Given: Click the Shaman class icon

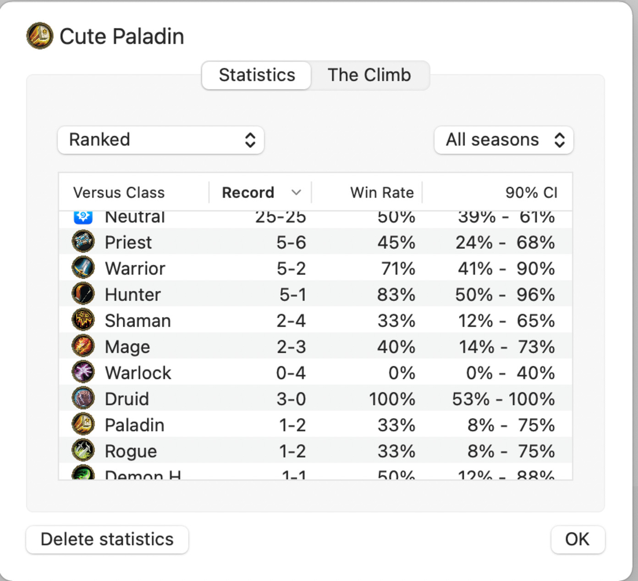Looking at the screenshot, I should click(x=83, y=320).
